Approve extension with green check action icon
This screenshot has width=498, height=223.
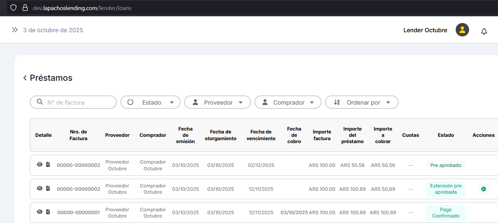[483, 189]
